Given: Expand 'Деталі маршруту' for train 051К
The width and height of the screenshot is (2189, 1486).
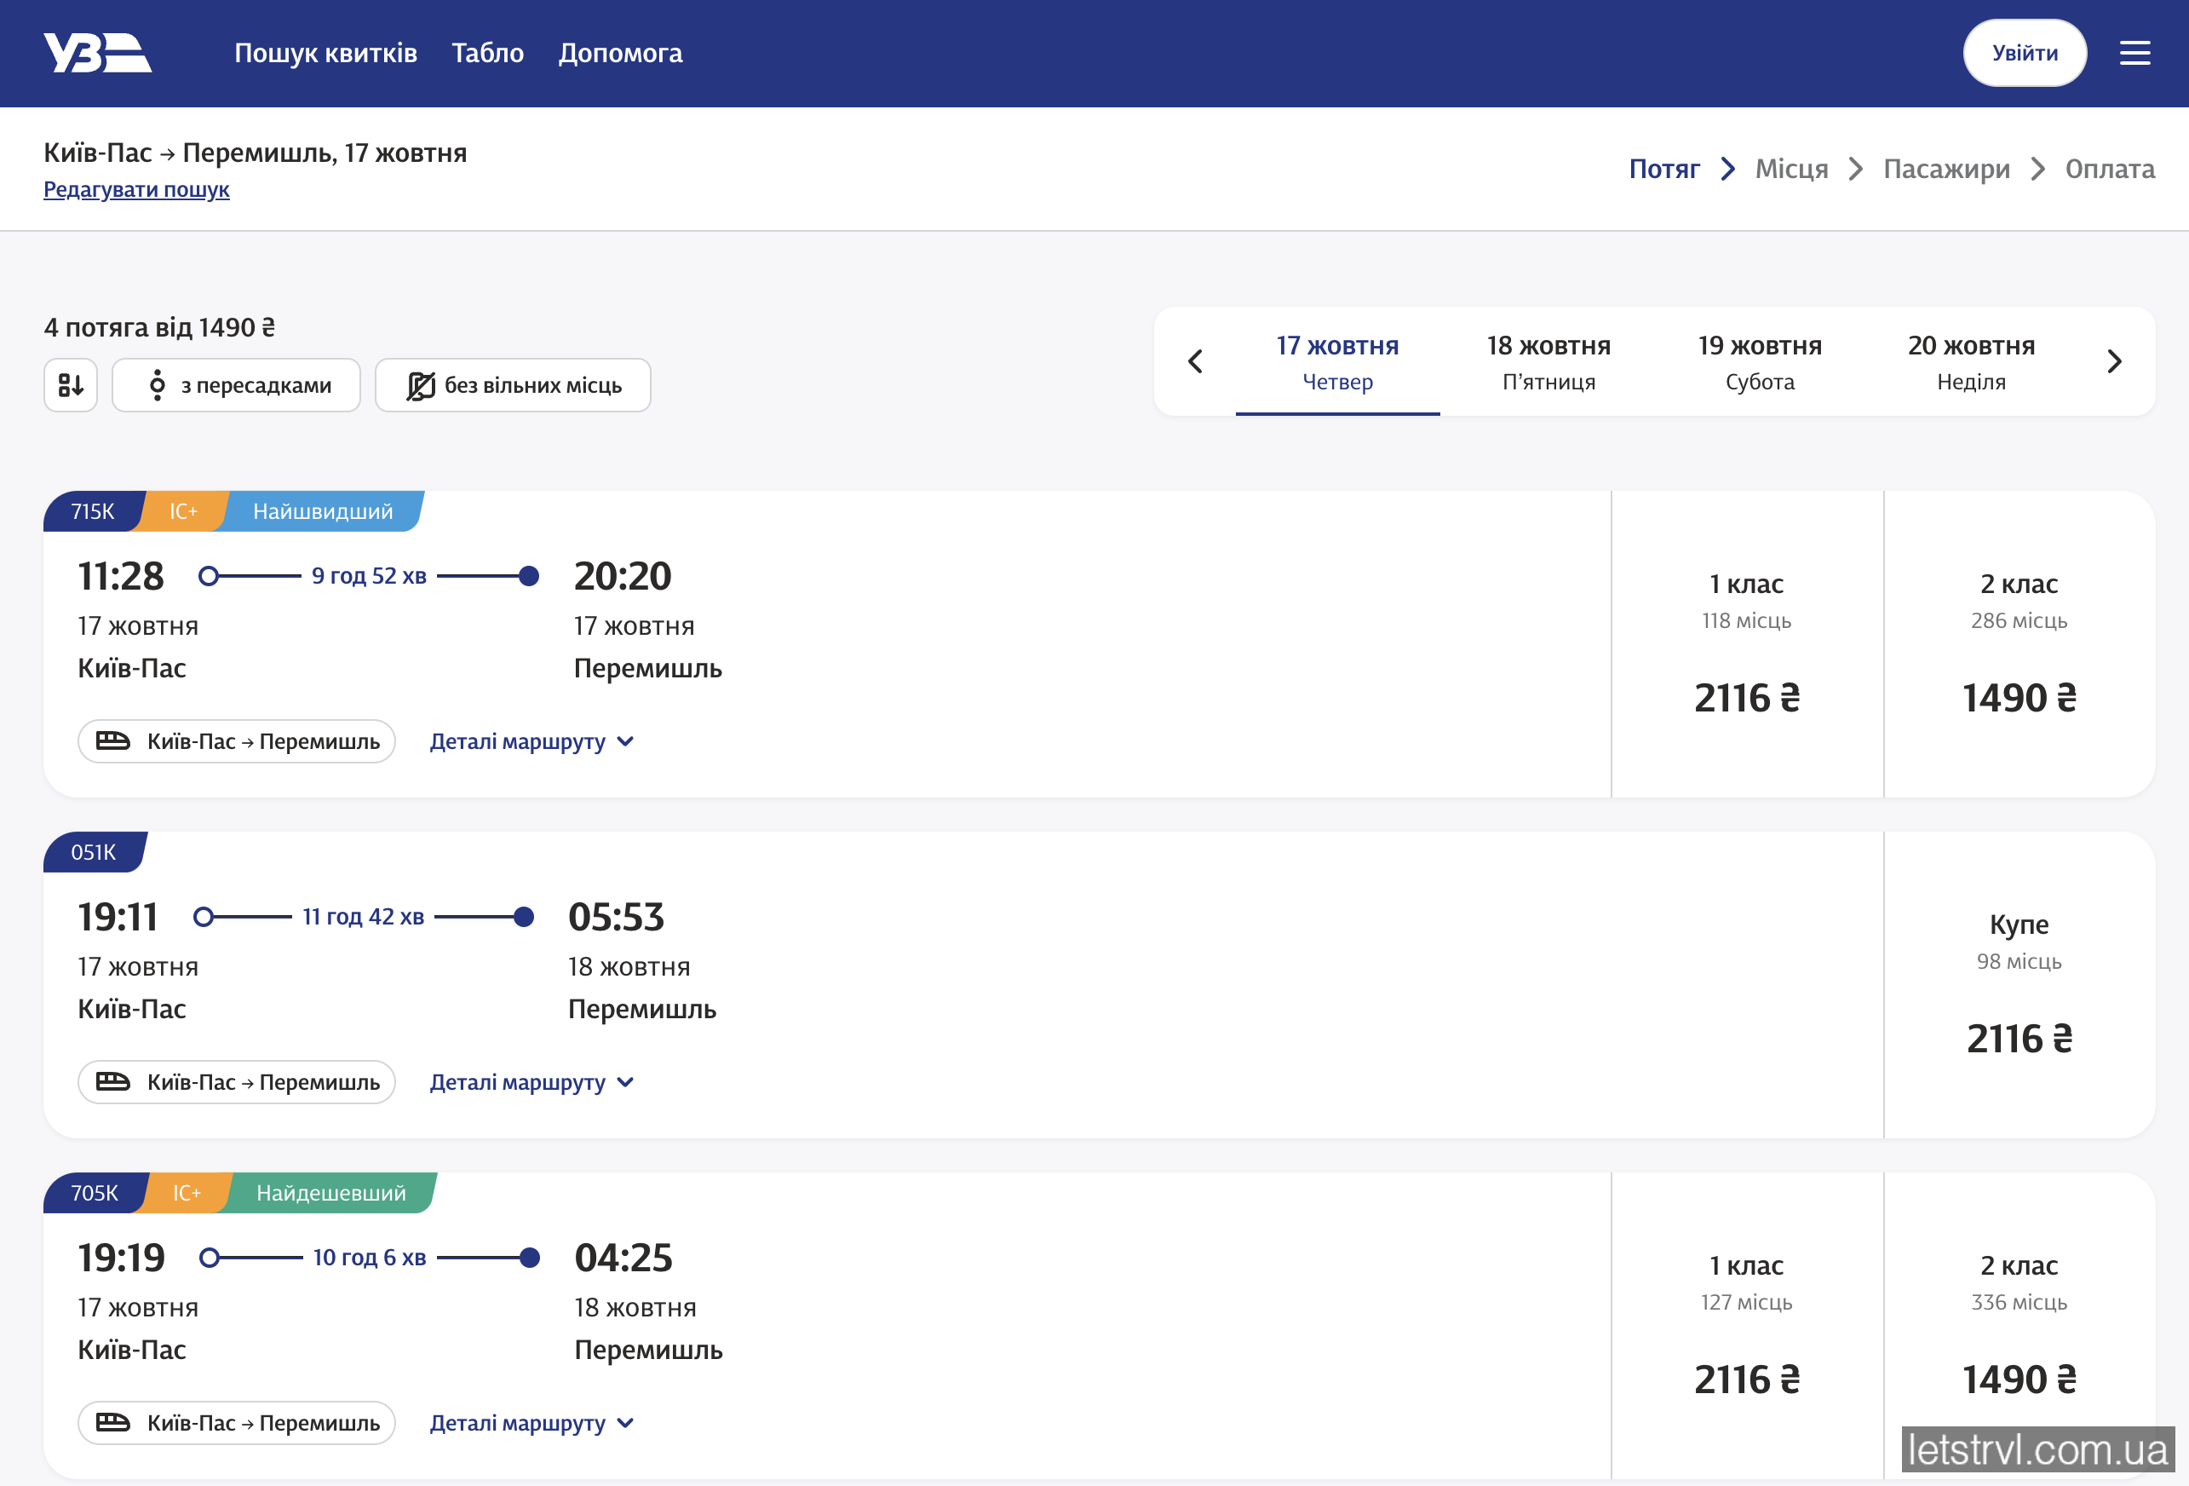Looking at the screenshot, I should (x=532, y=1083).
